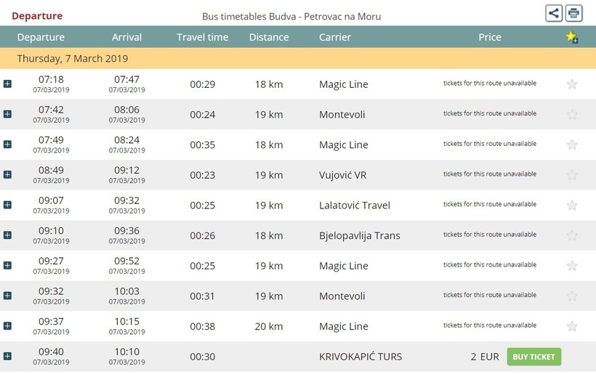Buy ticket for KRIVOKAPIĆ TURS bus

tap(533, 357)
